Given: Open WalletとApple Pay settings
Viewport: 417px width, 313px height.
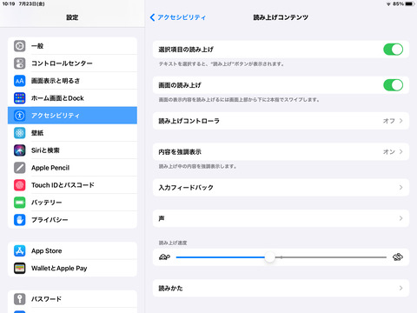Looking at the screenshot, I should [x=72, y=268].
